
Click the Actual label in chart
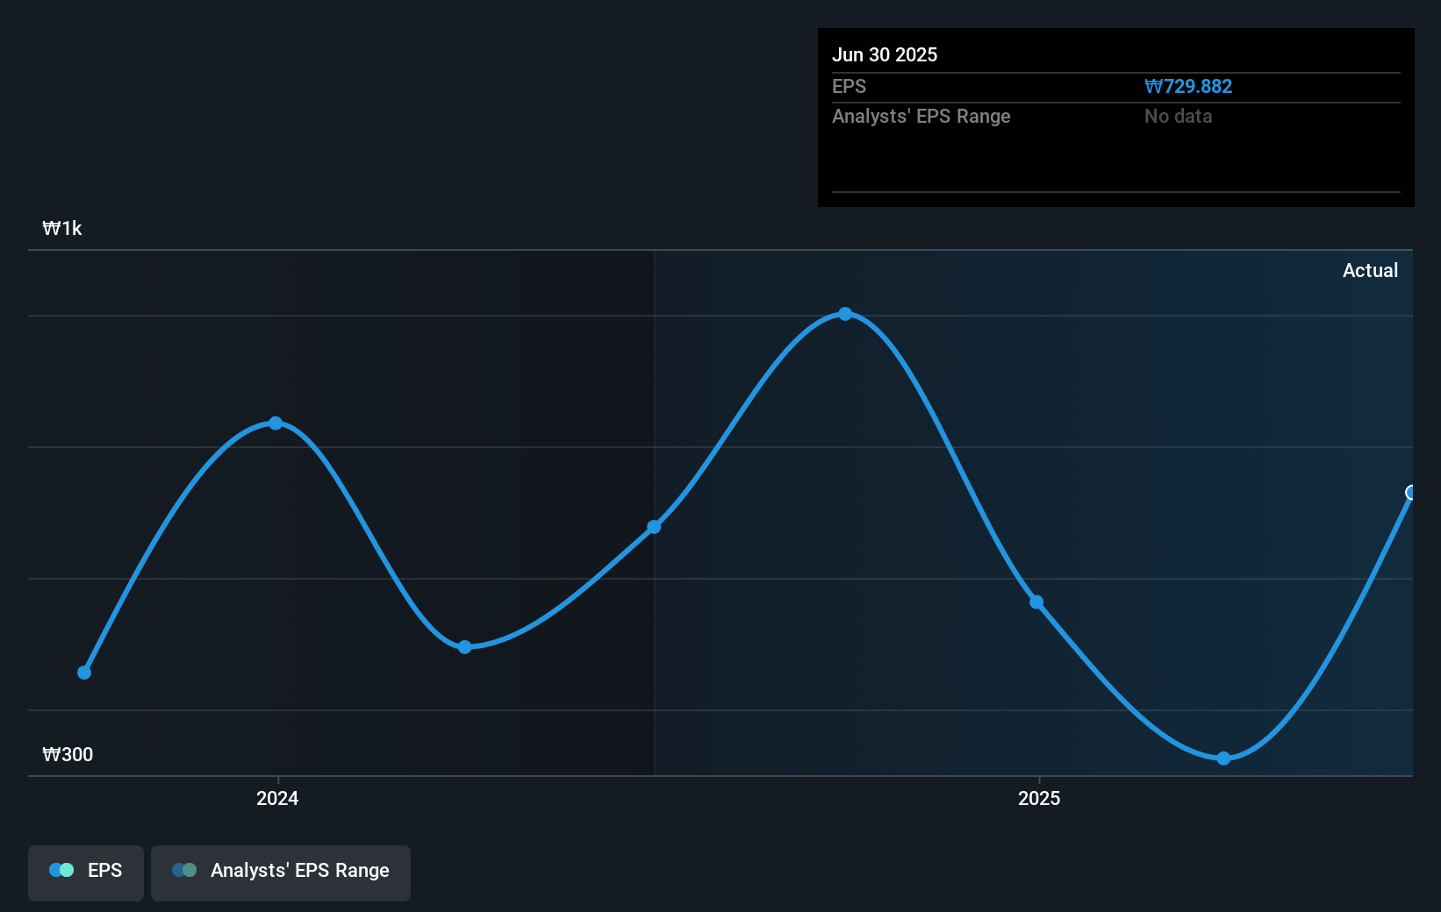coord(1370,270)
